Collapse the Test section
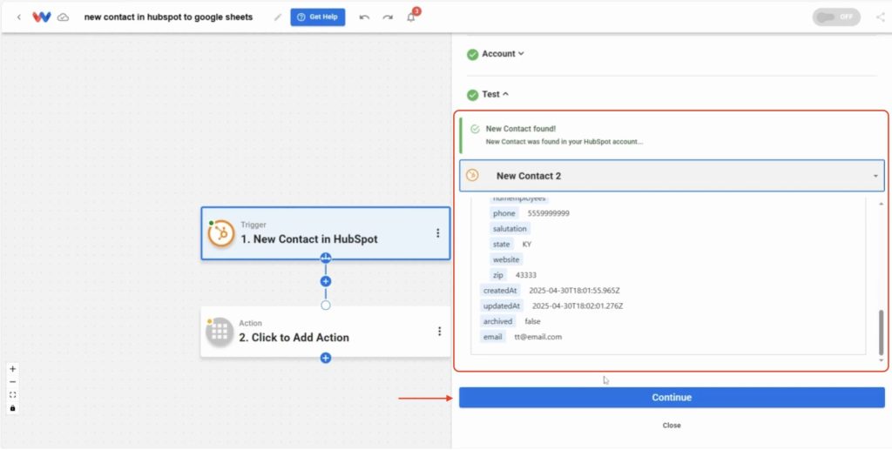 point(496,94)
